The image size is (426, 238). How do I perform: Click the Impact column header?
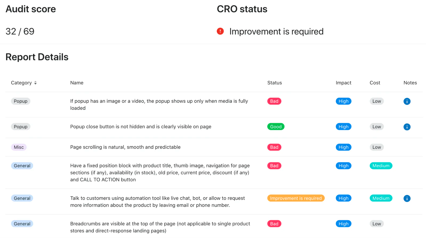[343, 83]
